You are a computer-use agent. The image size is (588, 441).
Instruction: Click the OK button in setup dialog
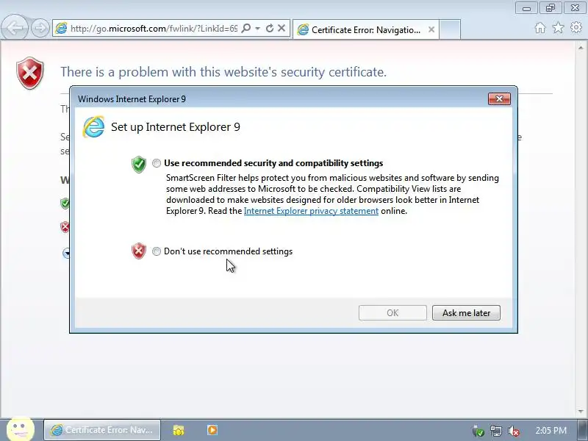click(392, 313)
